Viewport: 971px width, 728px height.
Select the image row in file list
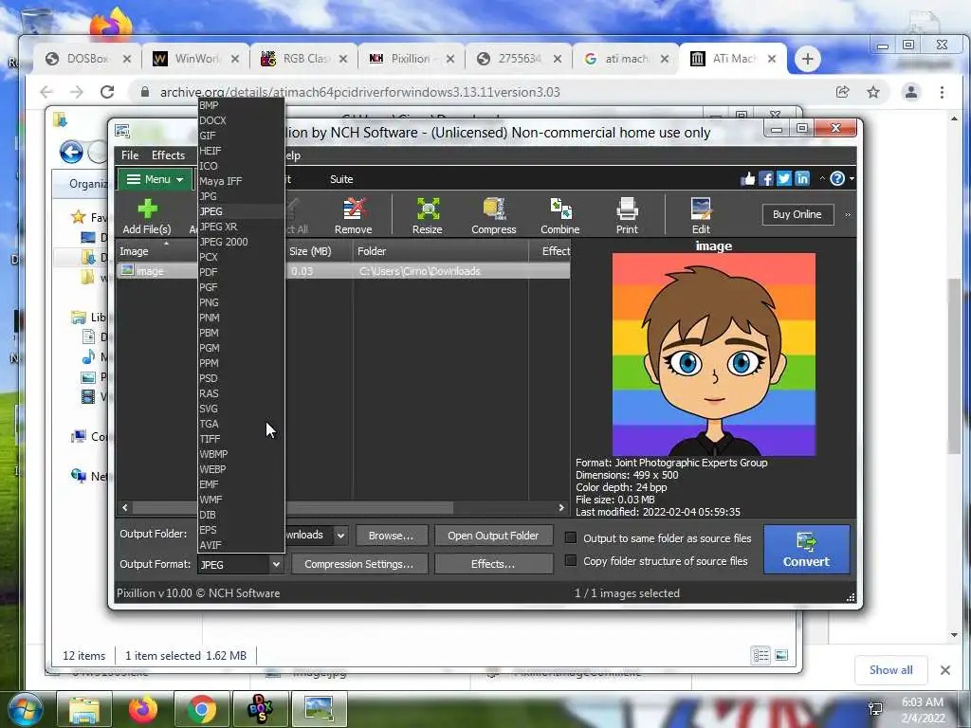343,271
